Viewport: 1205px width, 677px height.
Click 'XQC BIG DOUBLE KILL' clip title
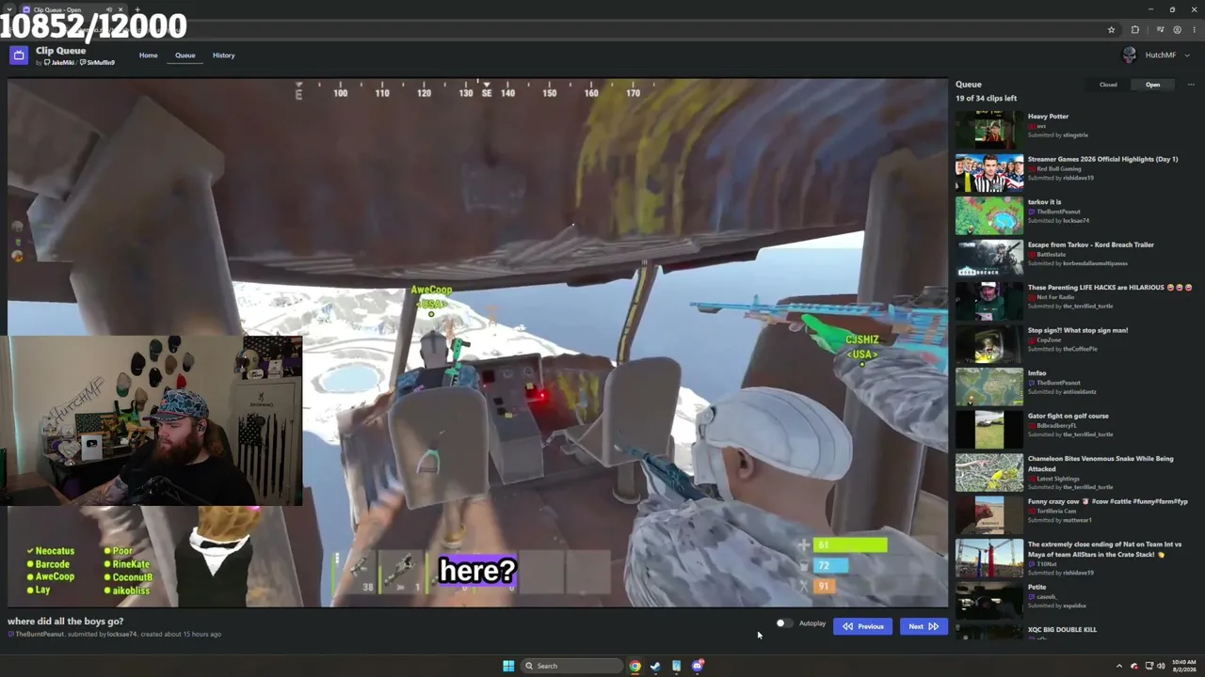pyautogui.click(x=1062, y=630)
